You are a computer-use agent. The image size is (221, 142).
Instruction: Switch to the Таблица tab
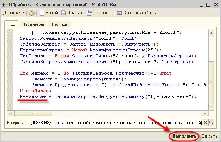(x=59, y=24)
